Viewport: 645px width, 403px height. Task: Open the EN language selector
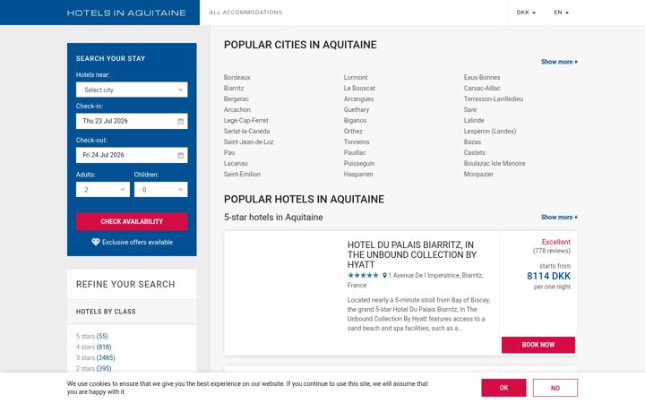click(x=561, y=13)
